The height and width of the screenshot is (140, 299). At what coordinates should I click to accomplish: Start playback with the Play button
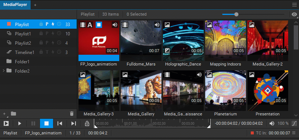click(x=19, y=124)
